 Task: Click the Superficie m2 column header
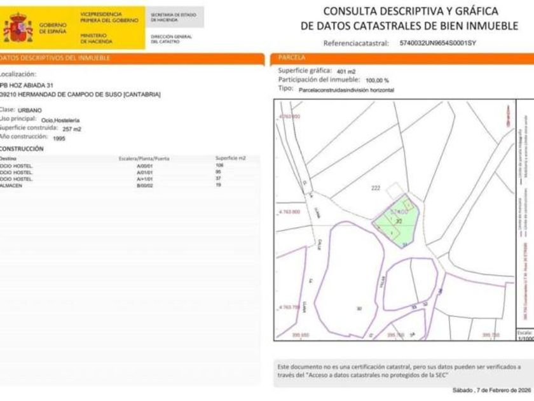[231, 158]
